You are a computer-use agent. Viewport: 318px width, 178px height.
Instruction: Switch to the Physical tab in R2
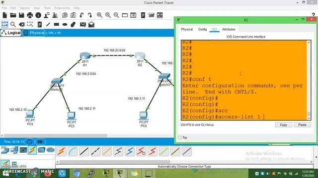coord(187,29)
